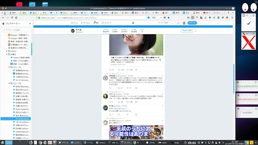Viewport: 258px width, 145px height.
Task: Click the volume icon in system tray
Action: coord(219,143)
